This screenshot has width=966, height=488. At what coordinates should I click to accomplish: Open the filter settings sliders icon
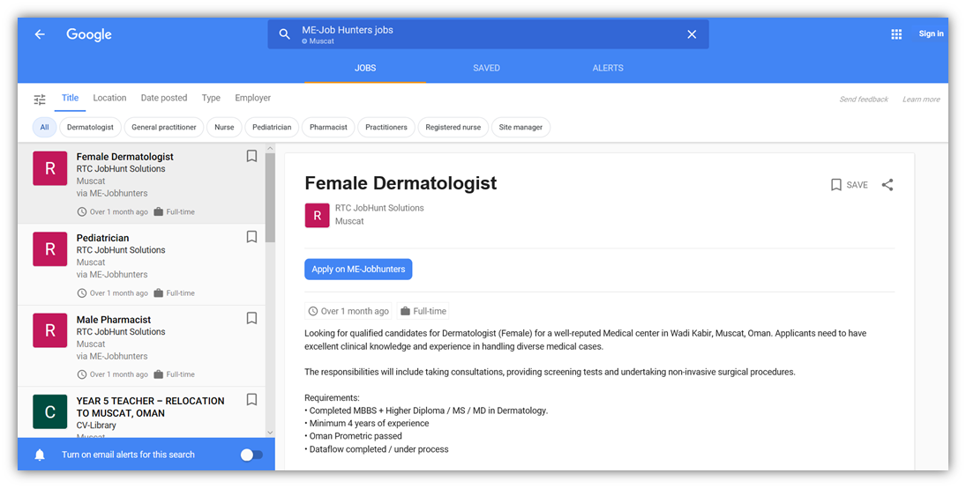pyautogui.click(x=40, y=100)
